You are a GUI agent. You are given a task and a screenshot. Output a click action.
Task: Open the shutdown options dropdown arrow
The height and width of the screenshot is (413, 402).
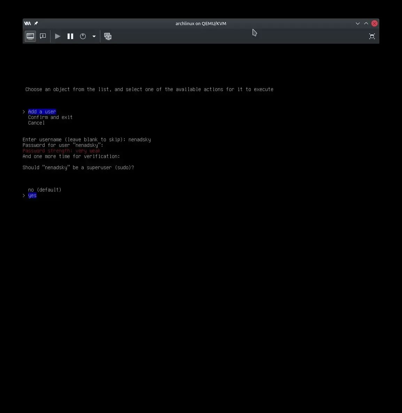94,36
